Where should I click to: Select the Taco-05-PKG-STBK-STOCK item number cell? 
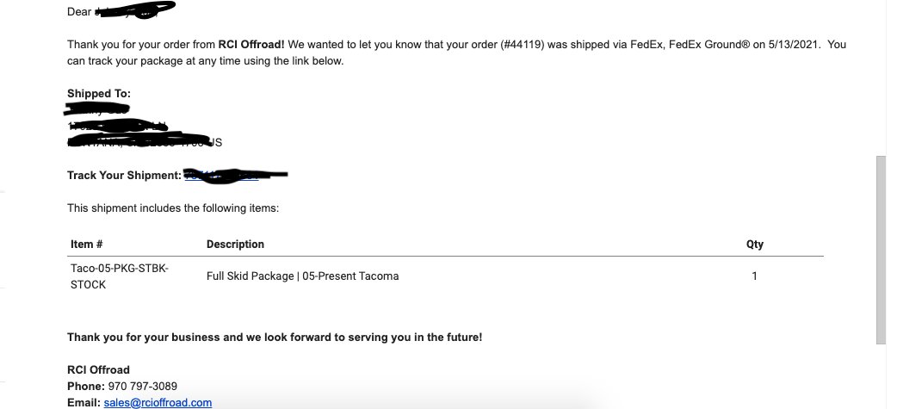pyautogui.click(x=120, y=276)
